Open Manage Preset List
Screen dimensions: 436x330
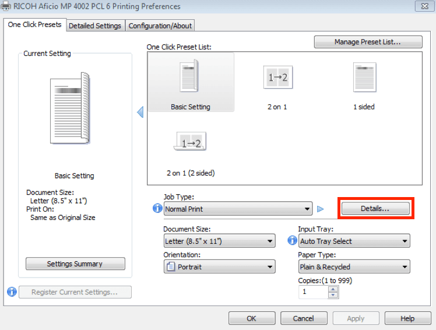(368, 42)
